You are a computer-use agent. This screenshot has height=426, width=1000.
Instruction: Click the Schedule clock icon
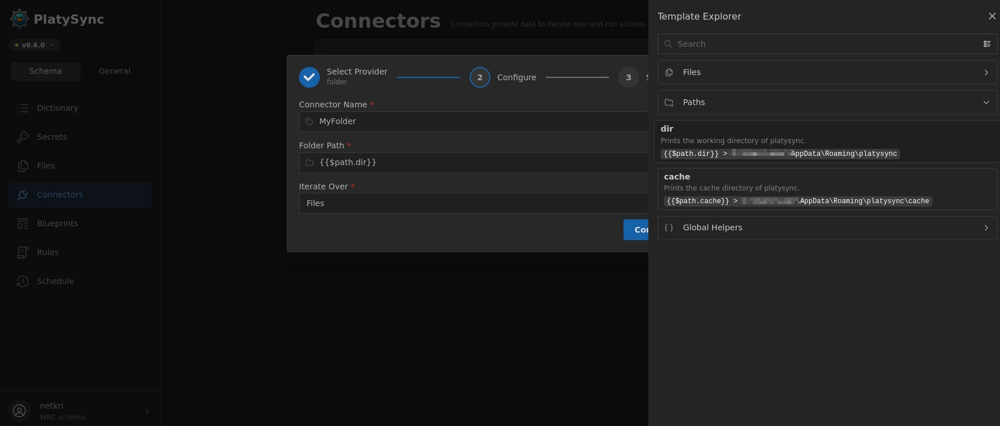pos(23,281)
